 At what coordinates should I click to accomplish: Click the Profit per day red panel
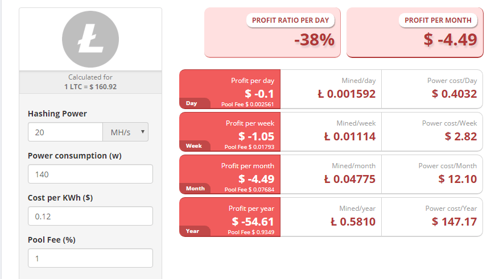coord(230,89)
